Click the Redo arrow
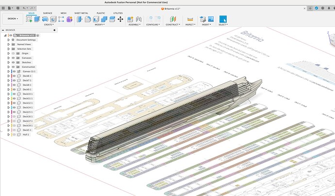Viewport: 335px width, 196px height. pos(32,8)
